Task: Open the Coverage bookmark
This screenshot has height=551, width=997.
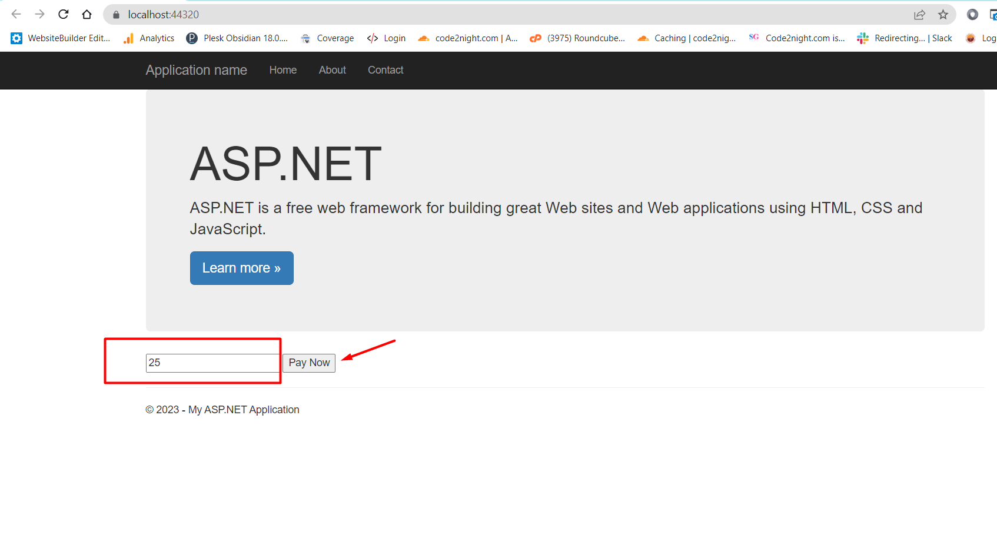Action: coord(327,38)
